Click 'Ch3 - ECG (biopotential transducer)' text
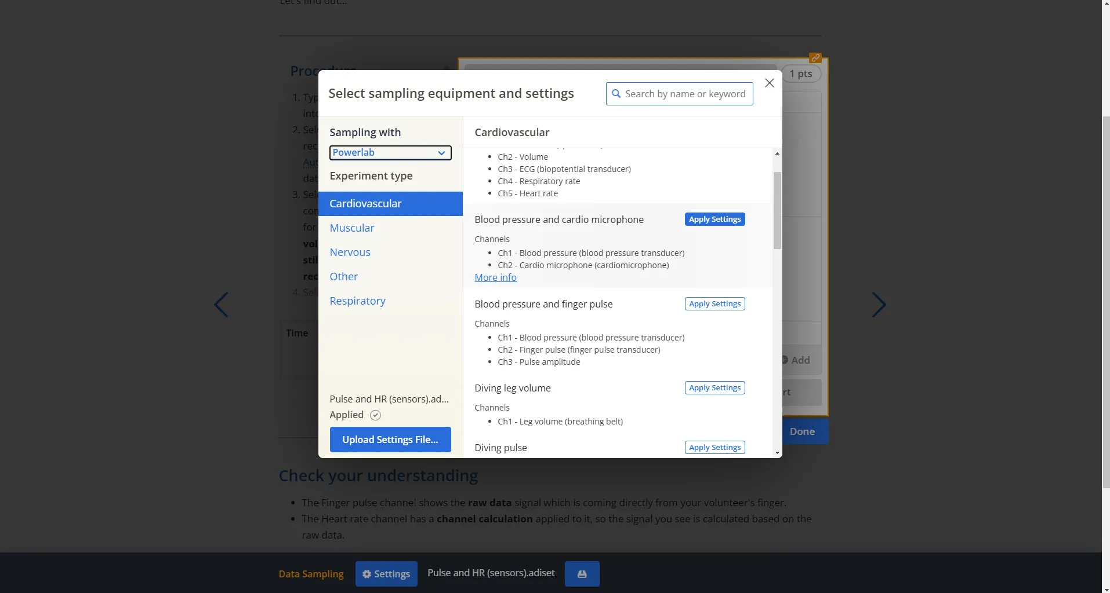This screenshot has width=1110, height=593. pyautogui.click(x=564, y=169)
